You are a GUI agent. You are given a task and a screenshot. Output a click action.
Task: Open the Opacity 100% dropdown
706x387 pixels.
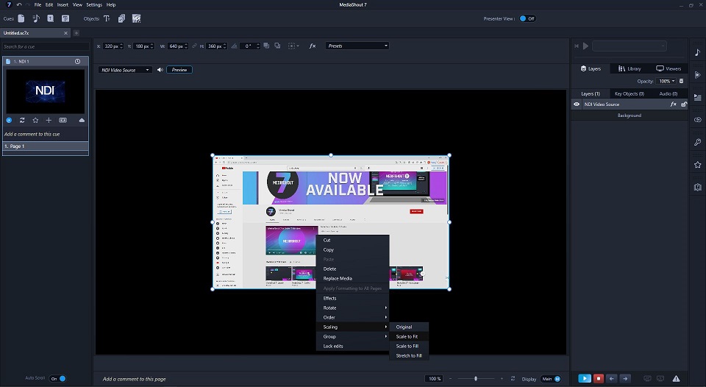coord(666,81)
